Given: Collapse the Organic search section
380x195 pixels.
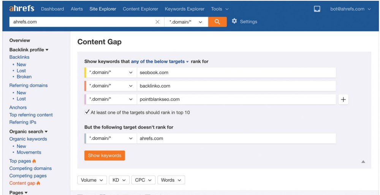Looking at the screenshot, I should [x=28, y=132].
